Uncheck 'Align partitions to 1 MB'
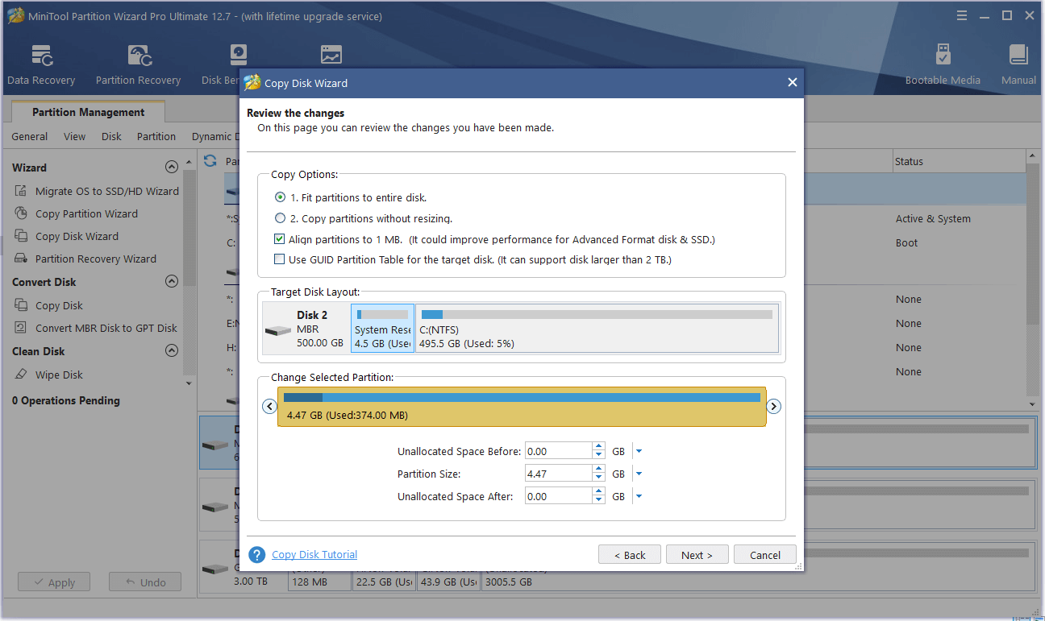Screen dimensions: 1045x621 coord(279,238)
